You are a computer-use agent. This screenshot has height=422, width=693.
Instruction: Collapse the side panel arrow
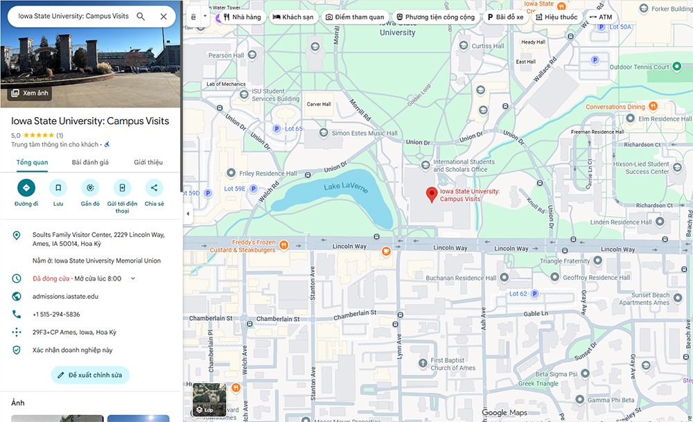click(x=188, y=214)
